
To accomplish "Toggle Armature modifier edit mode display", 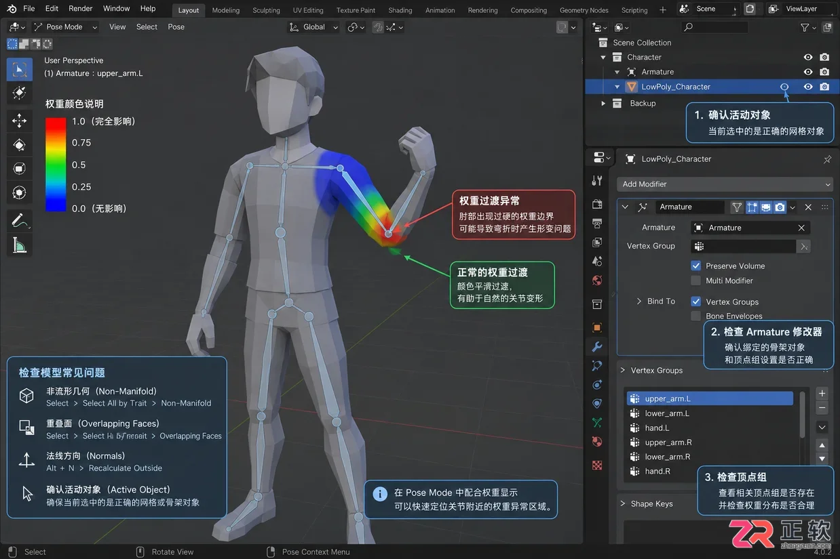I will pyautogui.click(x=752, y=207).
